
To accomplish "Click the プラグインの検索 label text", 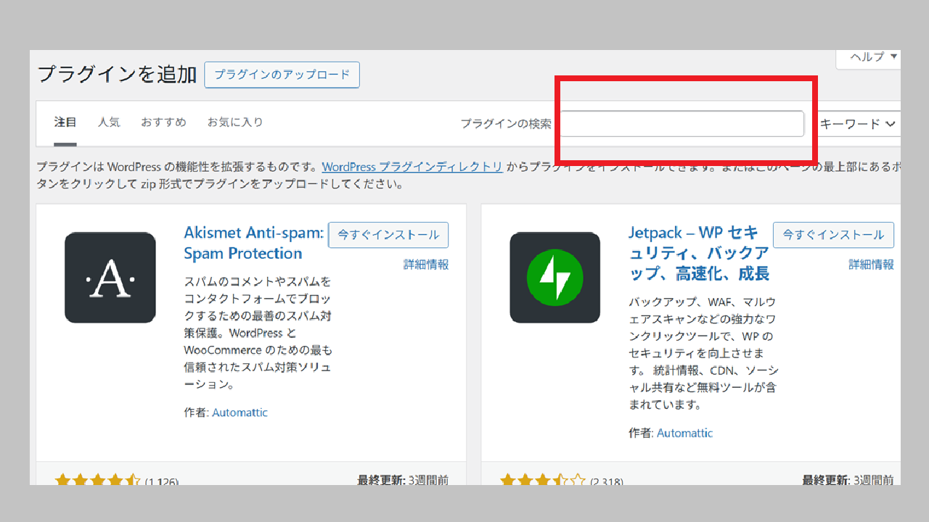I will (x=506, y=124).
